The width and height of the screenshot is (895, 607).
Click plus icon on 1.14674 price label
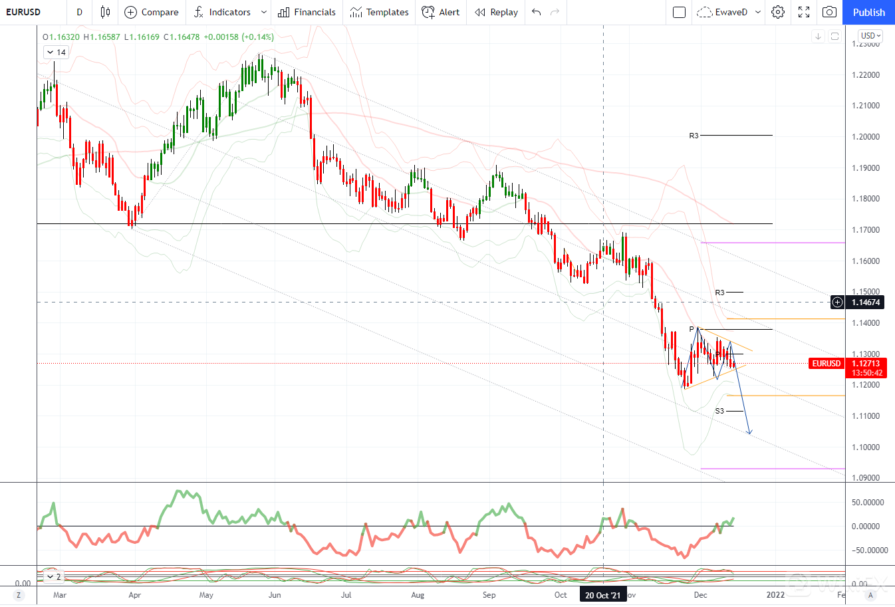(x=838, y=303)
